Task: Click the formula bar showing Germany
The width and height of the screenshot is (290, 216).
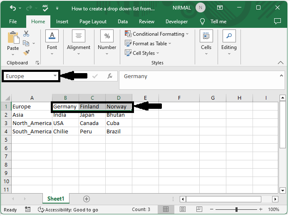Action: [199, 80]
